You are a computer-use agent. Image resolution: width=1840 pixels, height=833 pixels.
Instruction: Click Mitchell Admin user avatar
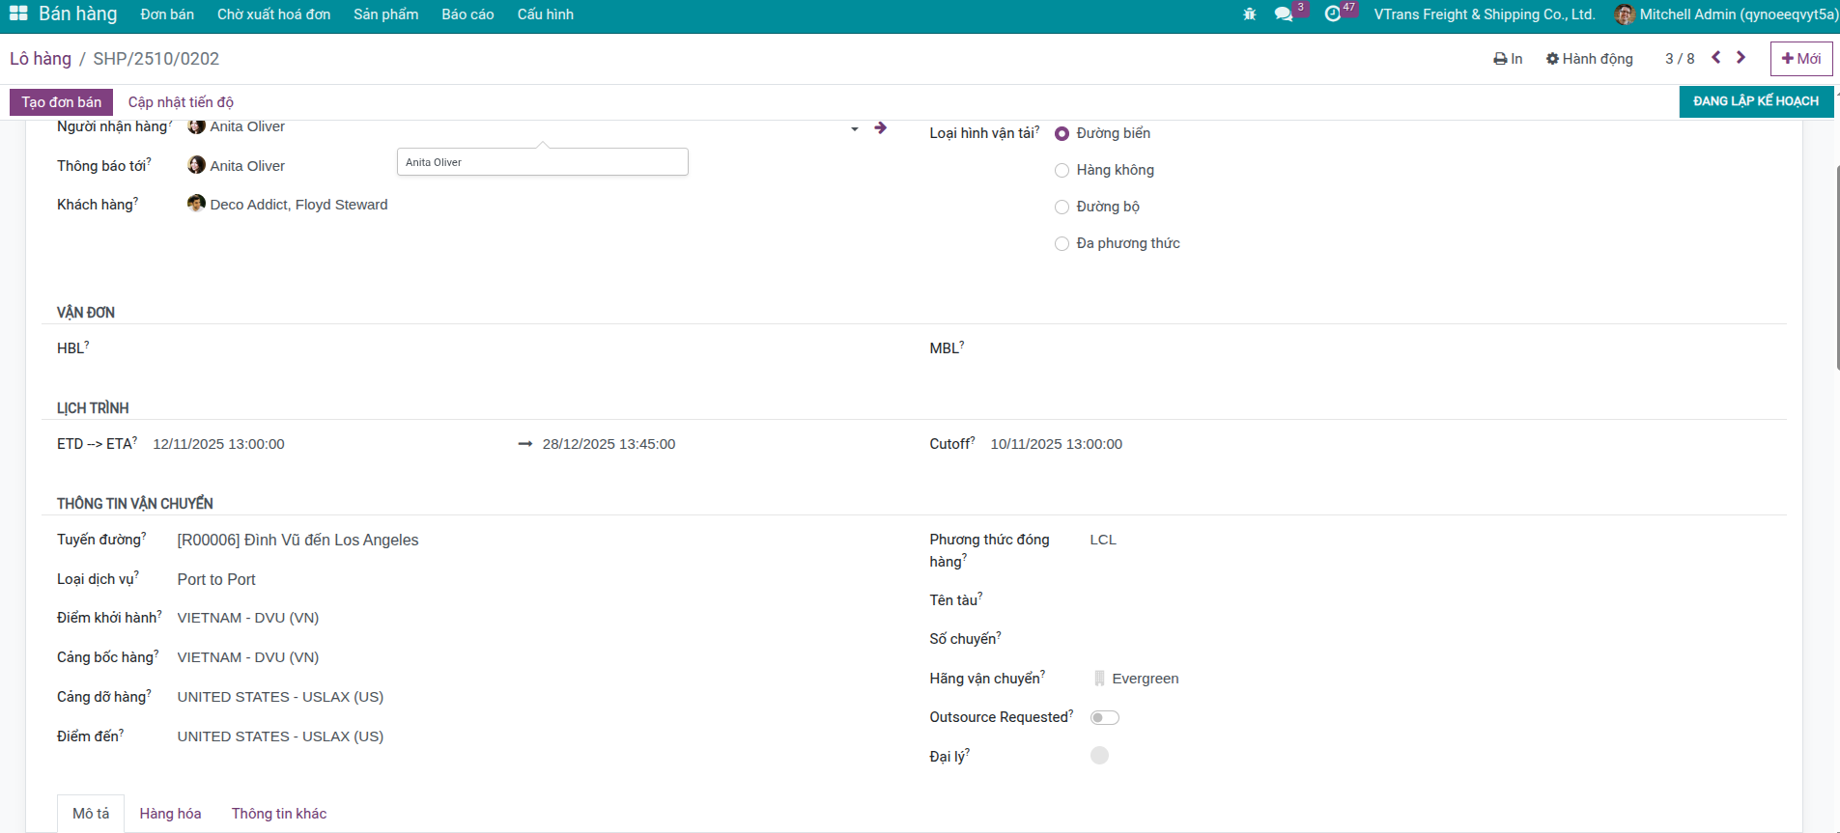(1625, 14)
